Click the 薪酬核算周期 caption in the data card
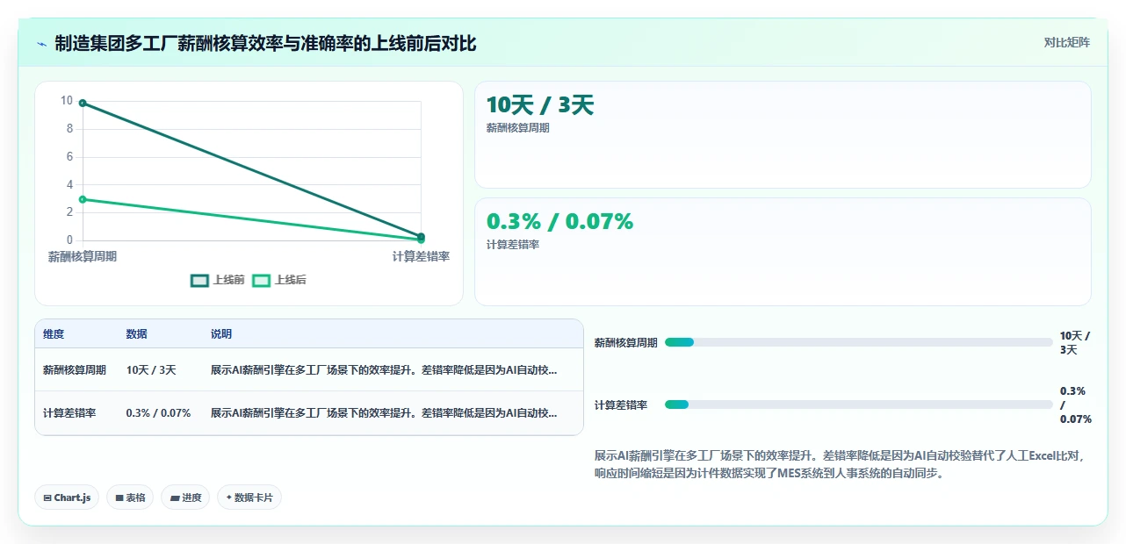The height and width of the screenshot is (544, 1126). [x=518, y=128]
